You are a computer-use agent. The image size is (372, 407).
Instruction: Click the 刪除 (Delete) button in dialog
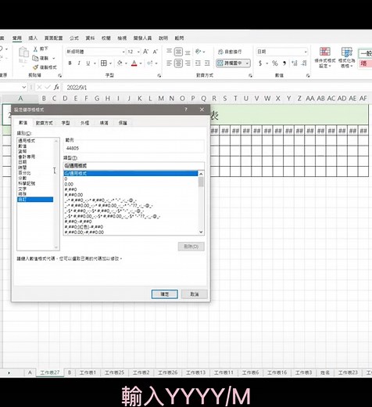coord(191,247)
